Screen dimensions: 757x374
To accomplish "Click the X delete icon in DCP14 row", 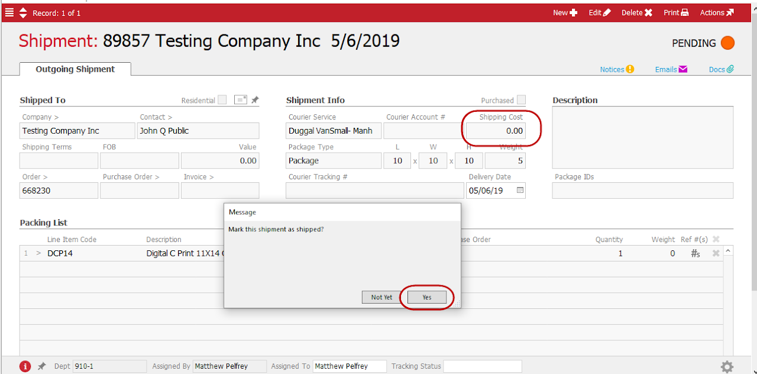I will pos(716,253).
